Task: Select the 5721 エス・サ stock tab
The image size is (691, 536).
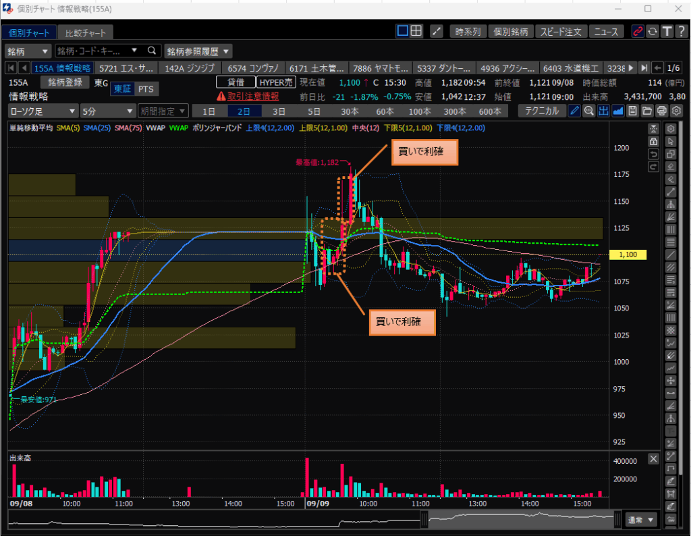Action: point(126,68)
